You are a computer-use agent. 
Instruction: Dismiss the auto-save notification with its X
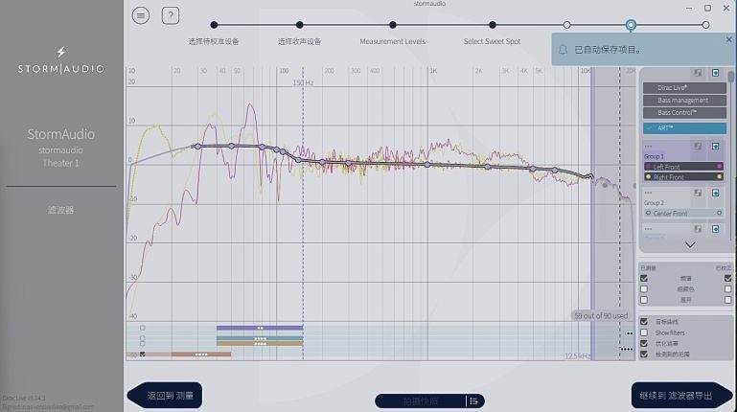point(729,39)
